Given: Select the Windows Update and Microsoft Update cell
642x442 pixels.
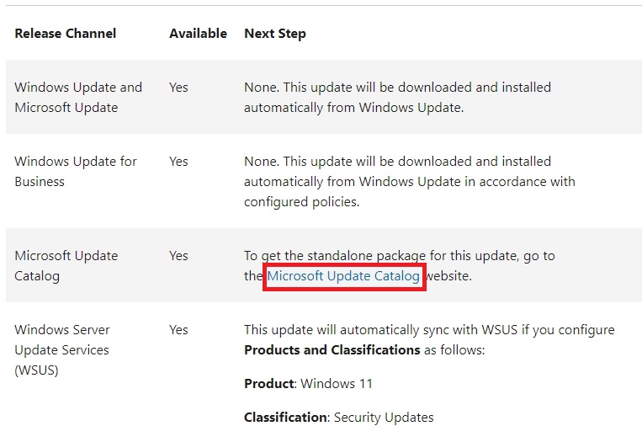Looking at the screenshot, I should point(78,97).
